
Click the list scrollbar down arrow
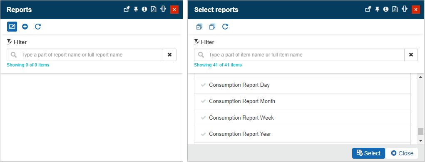coord(420,141)
